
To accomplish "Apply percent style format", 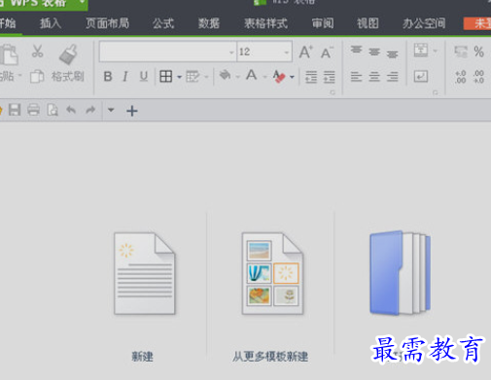I will point(479,52).
